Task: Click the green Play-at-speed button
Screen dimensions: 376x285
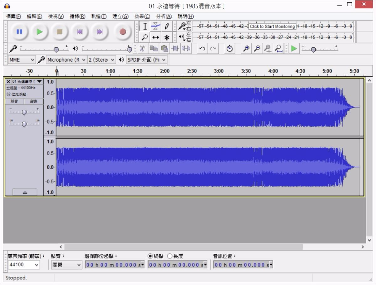Action: point(294,48)
